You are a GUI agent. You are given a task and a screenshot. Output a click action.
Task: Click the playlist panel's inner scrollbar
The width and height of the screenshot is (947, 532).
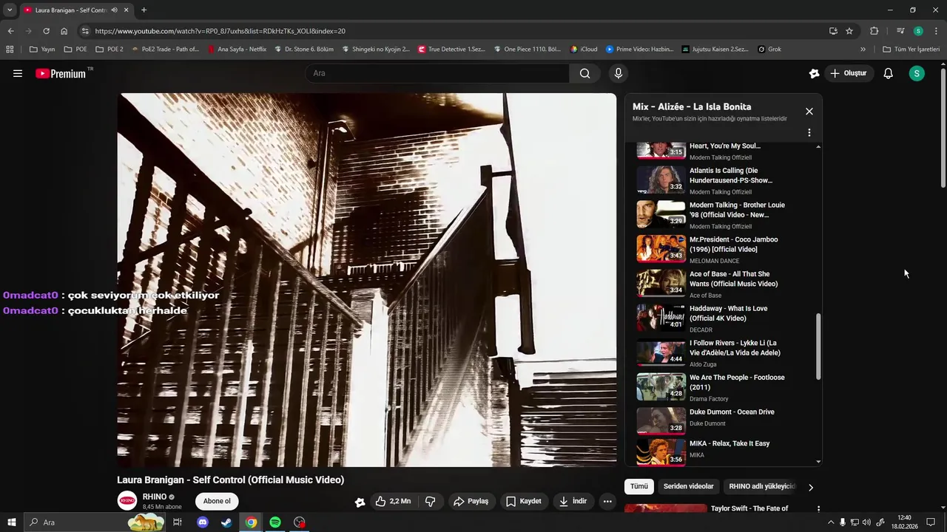[818, 347]
